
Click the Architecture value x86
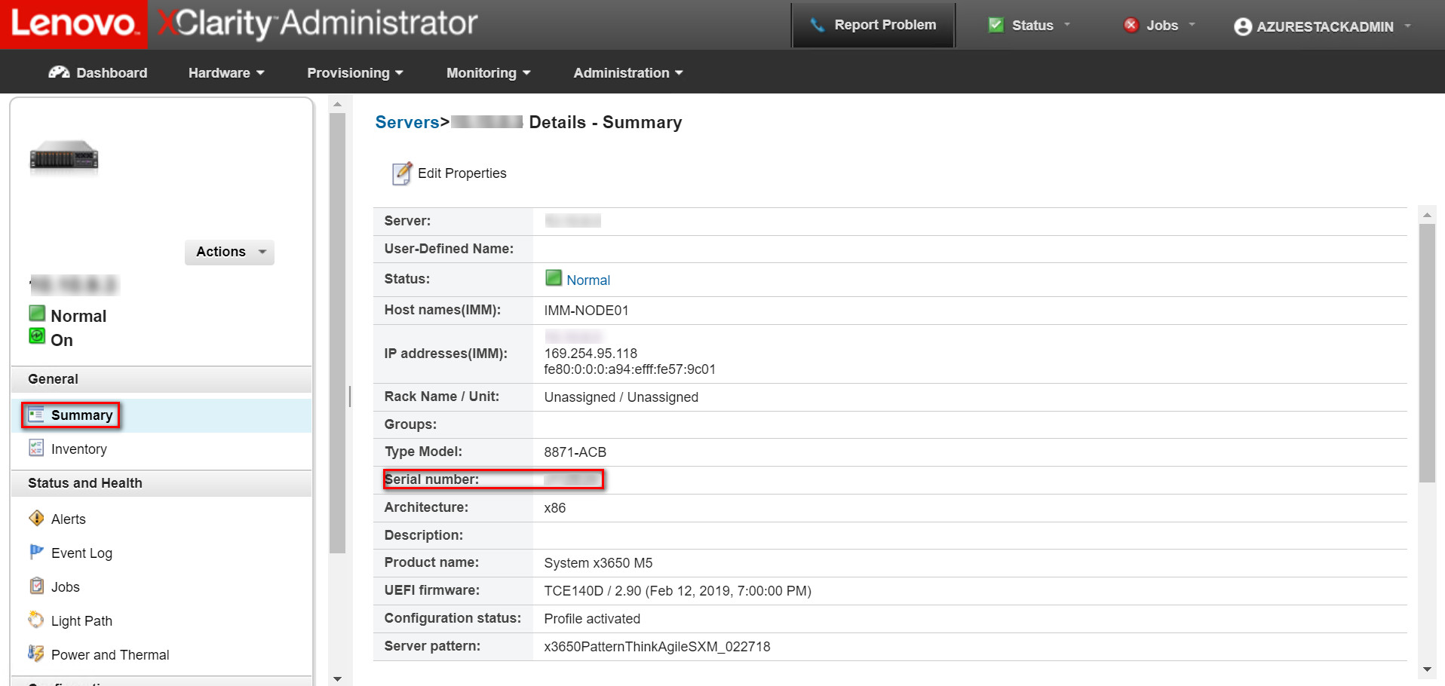554,508
